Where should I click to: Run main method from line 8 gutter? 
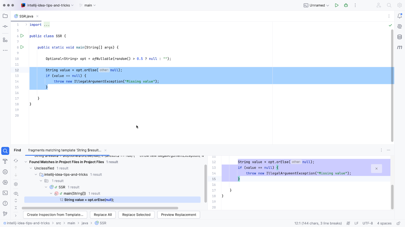(22, 47)
